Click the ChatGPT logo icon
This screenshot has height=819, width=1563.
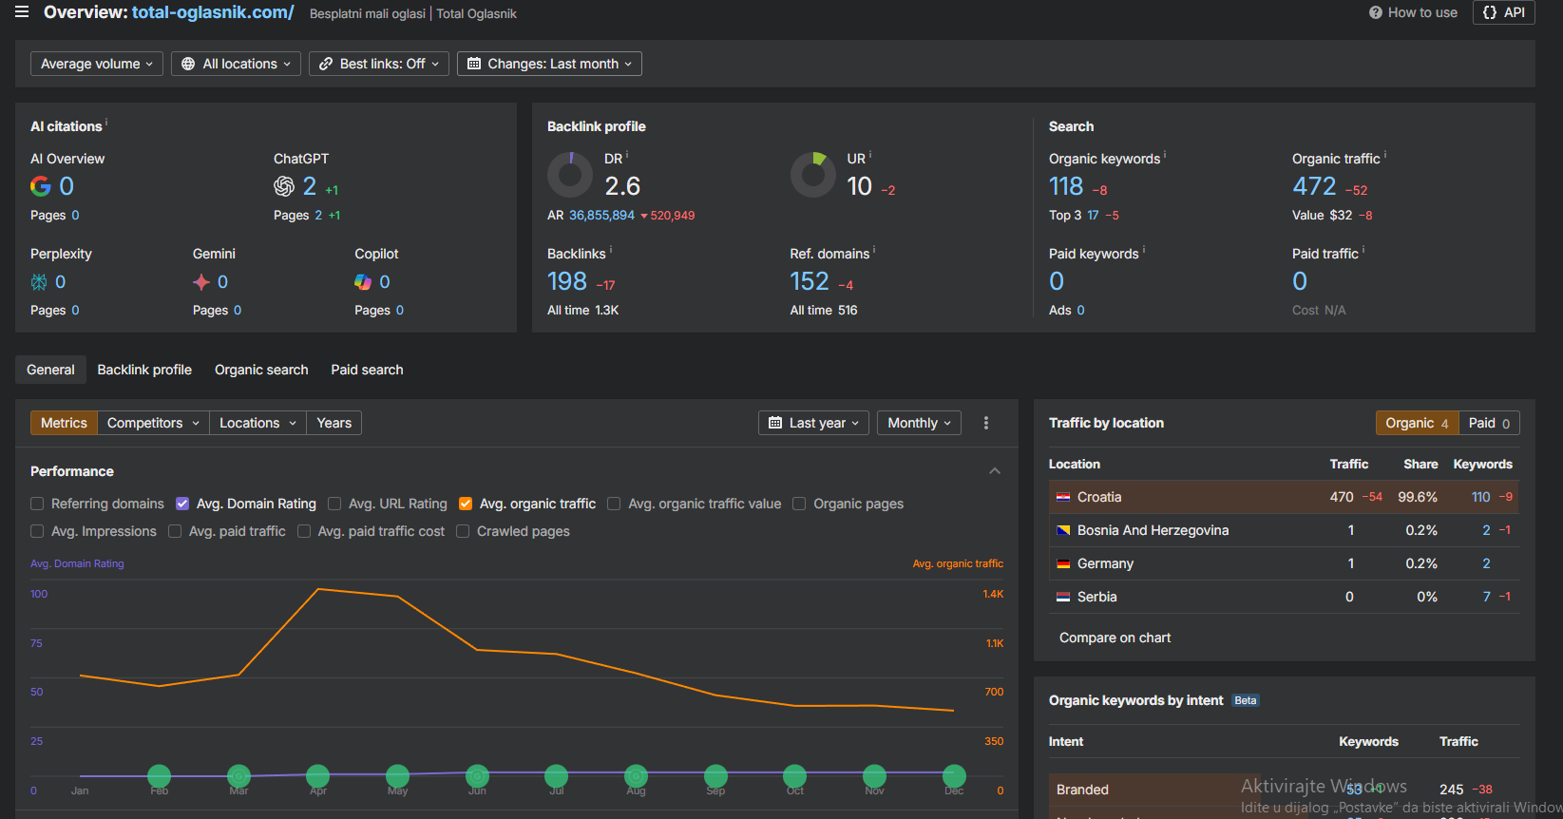[284, 186]
